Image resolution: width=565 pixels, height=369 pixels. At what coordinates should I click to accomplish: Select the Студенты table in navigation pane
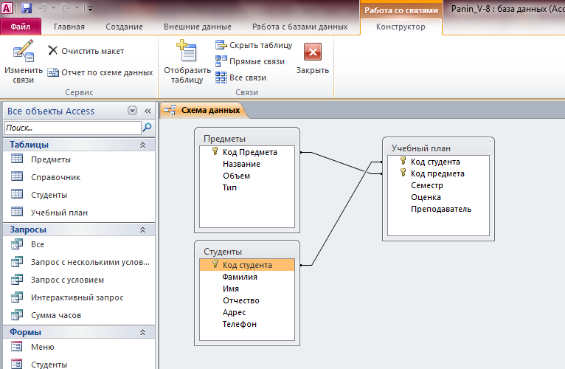click(79, 195)
